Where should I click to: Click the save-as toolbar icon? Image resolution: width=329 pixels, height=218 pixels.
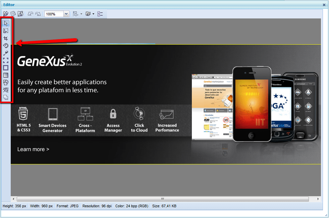click(x=20, y=14)
